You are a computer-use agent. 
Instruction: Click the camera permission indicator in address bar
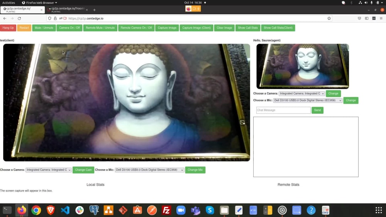(65, 19)
